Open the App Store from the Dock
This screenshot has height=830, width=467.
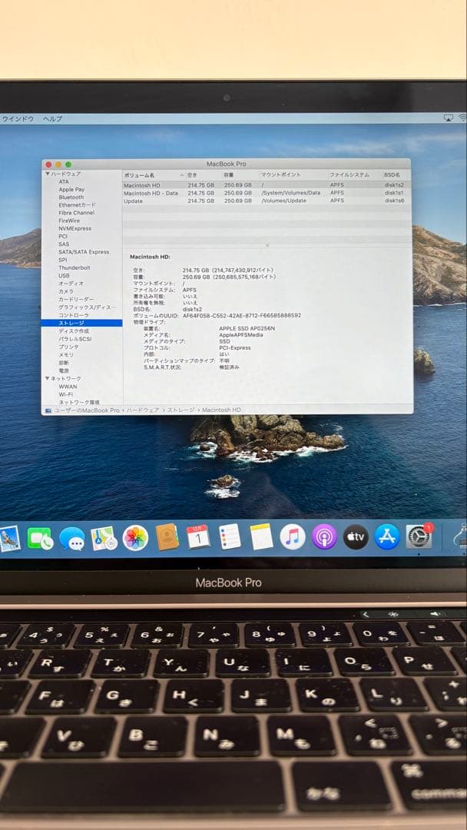point(387,536)
